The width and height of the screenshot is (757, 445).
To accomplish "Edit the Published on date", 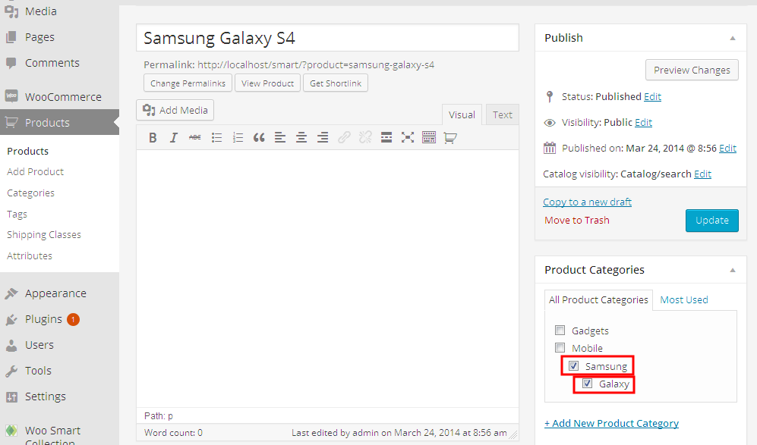I will 727,149.
